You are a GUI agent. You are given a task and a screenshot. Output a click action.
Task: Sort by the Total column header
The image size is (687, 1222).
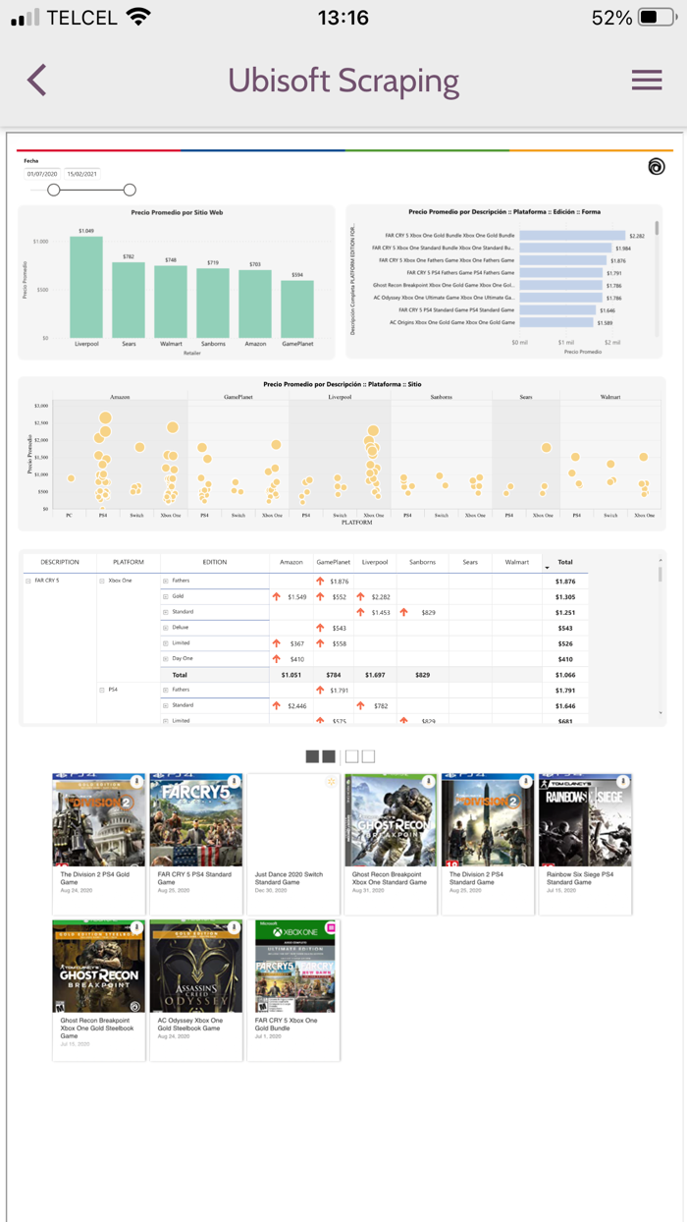coord(565,563)
